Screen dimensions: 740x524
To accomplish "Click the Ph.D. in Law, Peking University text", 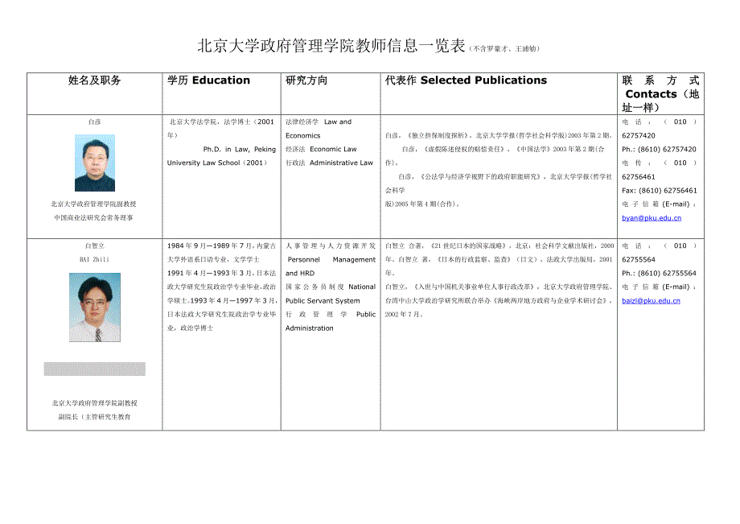I will click(x=221, y=155).
